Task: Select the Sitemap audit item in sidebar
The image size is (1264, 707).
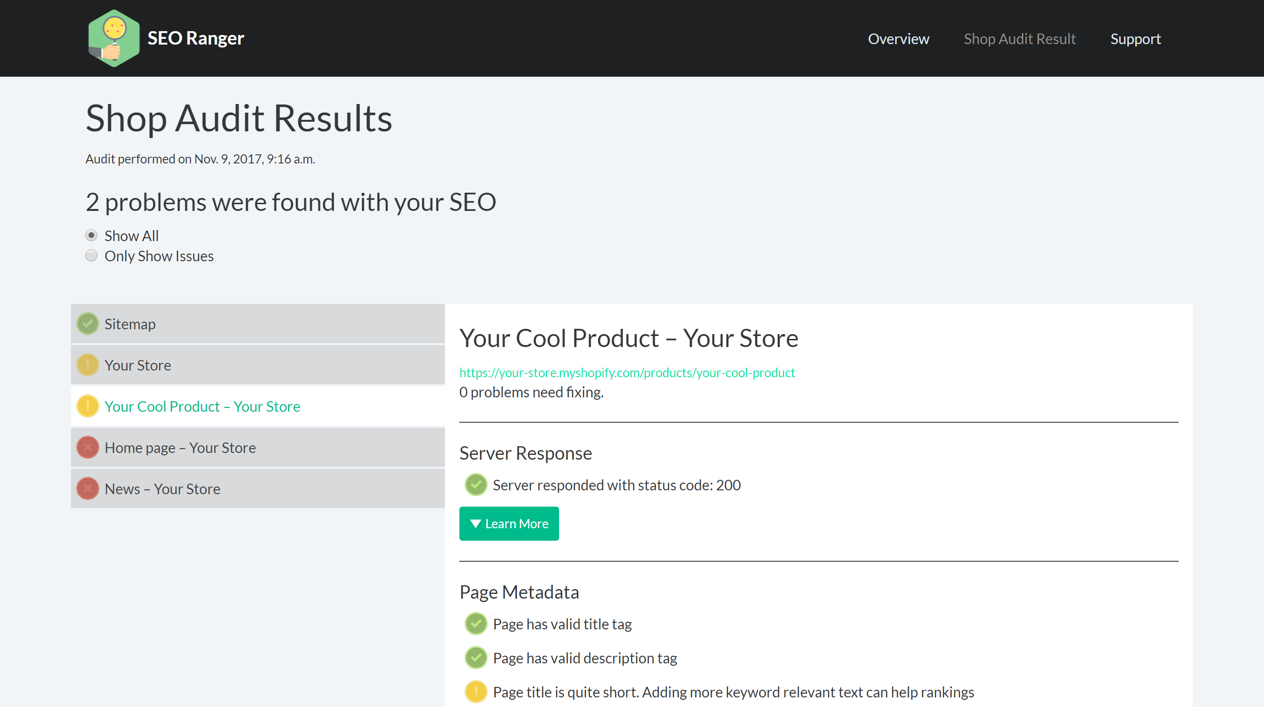Action: 257,324
